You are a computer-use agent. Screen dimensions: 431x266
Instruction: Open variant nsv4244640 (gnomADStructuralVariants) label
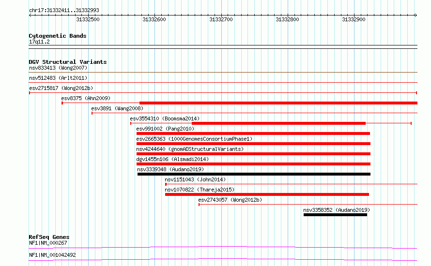click(x=190, y=149)
